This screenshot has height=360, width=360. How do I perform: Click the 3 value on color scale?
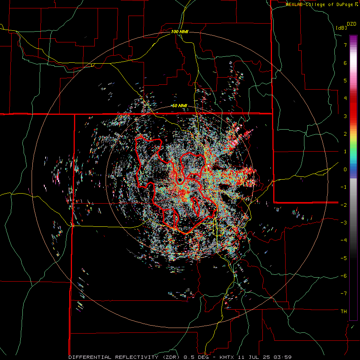point(345,116)
